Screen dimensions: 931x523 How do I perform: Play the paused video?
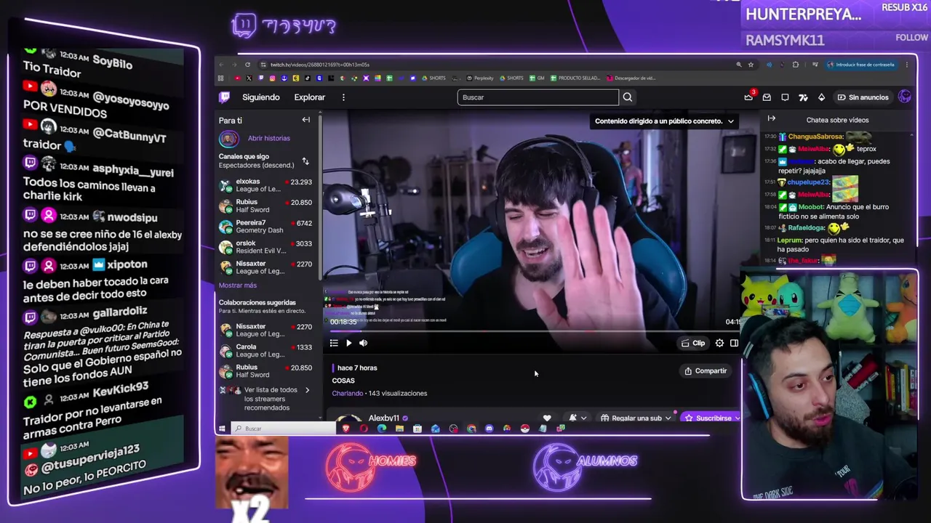pyautogui.click(x=348, y=343)
